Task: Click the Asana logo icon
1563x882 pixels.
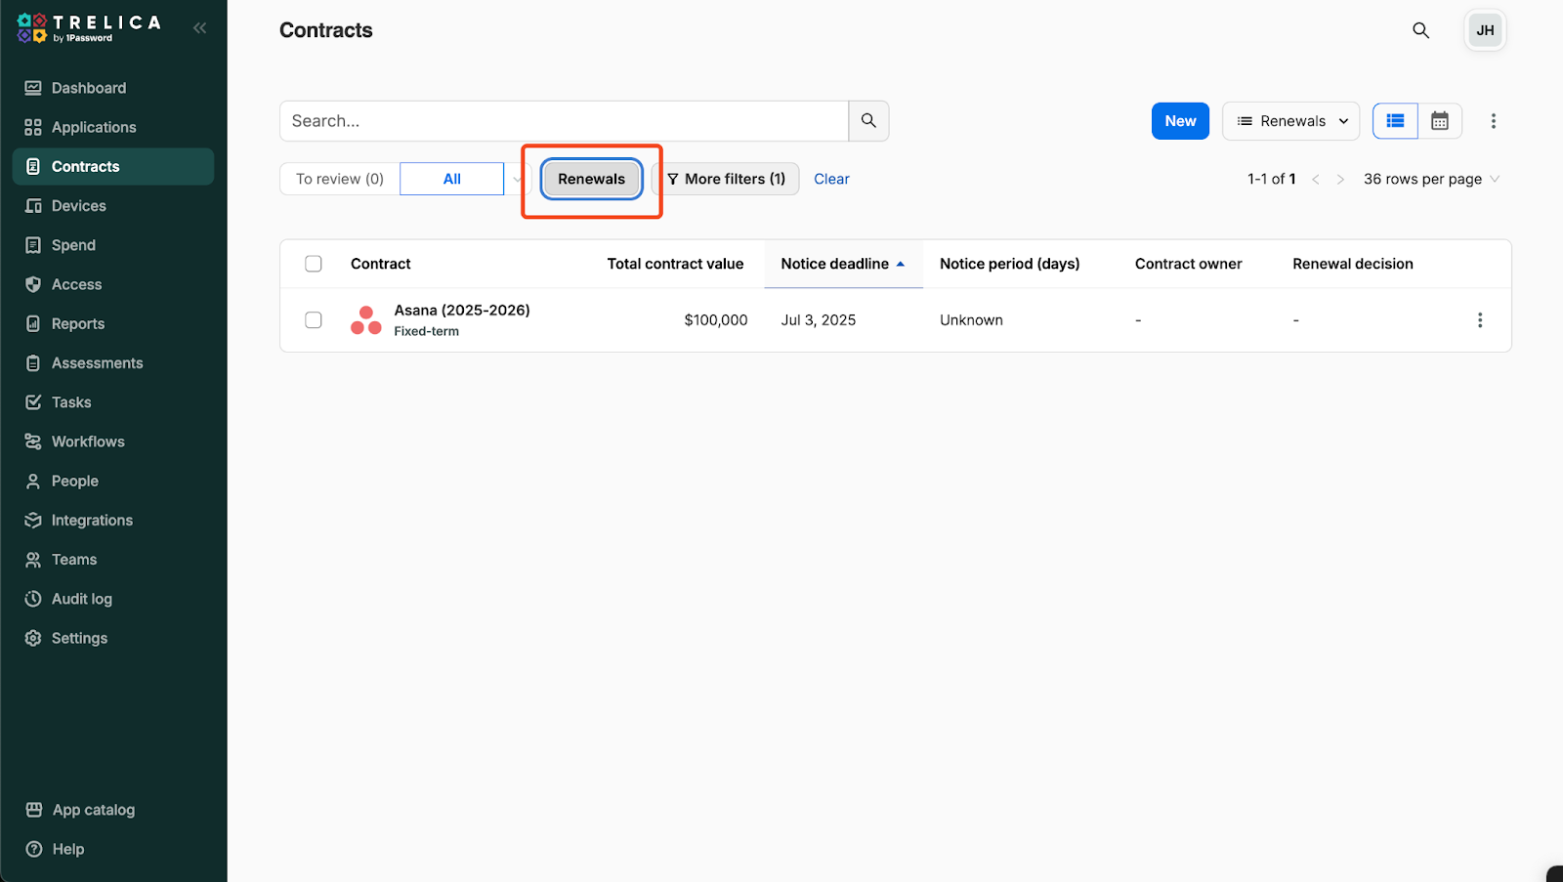Action: [366, 320]
